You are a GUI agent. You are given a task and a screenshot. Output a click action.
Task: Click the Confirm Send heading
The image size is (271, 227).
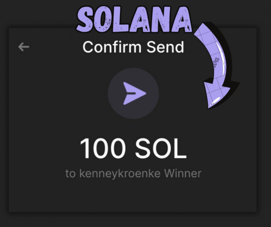click(133, 47)
